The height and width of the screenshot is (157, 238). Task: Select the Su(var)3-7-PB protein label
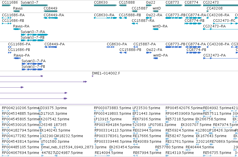coord(33,67)
